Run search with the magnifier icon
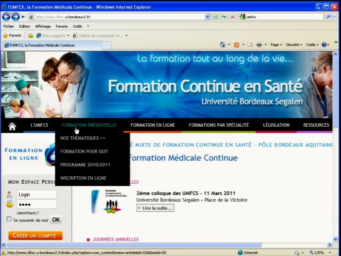This screenshot has height=256, width=341. click(329, 16)
